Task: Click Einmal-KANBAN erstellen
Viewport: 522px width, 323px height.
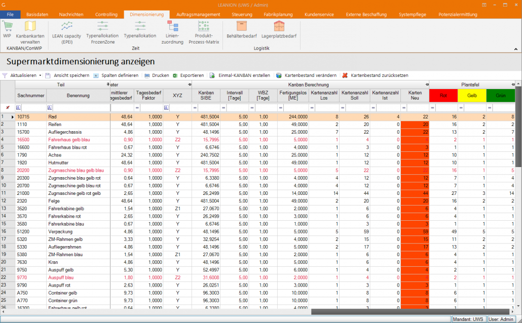Action: pyautogui.click(x=240, y=75)
